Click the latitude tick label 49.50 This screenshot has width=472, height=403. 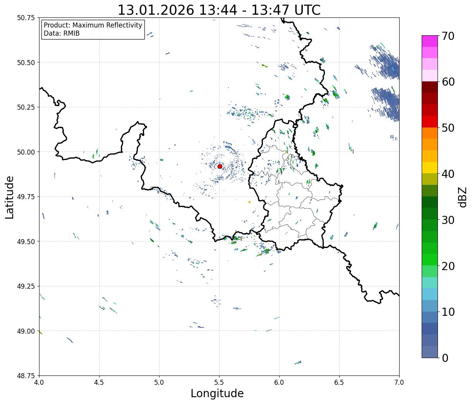pos(26,241)
